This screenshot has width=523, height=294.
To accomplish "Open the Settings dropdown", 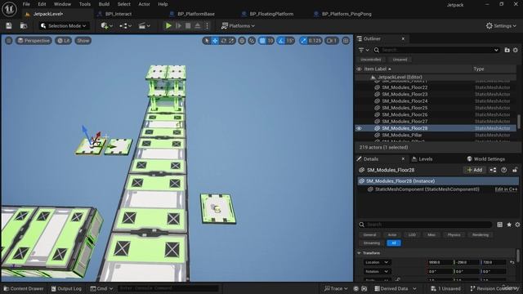I will (501, 25).
